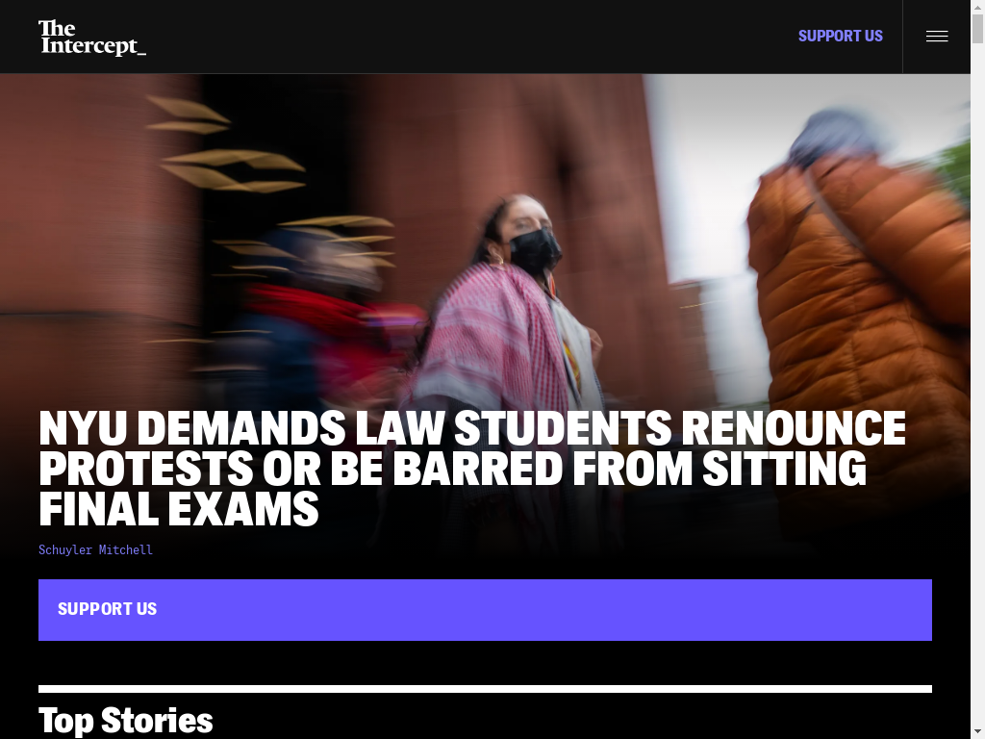Open the hamburger menu icon
Image resolution: width=985 pixels, height=739 pixels.
click(937, 37)
